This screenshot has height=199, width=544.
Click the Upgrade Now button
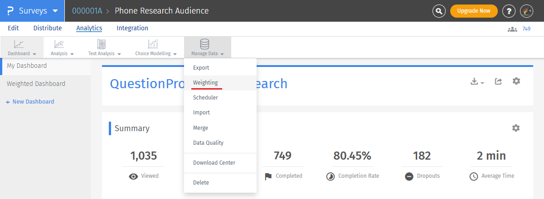click(x=474, y=11)
